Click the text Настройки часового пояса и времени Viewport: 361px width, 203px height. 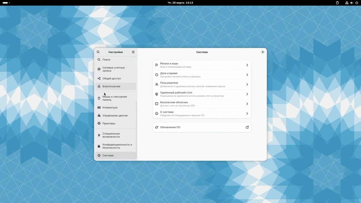180,77
